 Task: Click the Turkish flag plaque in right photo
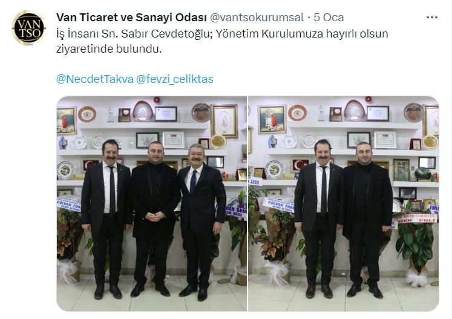(x=301, y=165)
